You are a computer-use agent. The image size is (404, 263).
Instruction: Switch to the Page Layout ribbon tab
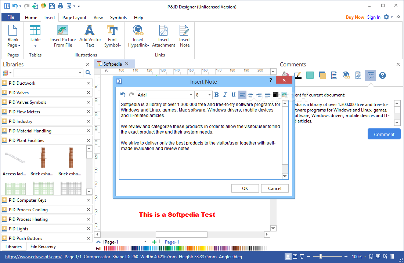tap(74, 18)
